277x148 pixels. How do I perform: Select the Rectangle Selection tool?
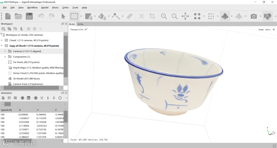coord(74,16)
